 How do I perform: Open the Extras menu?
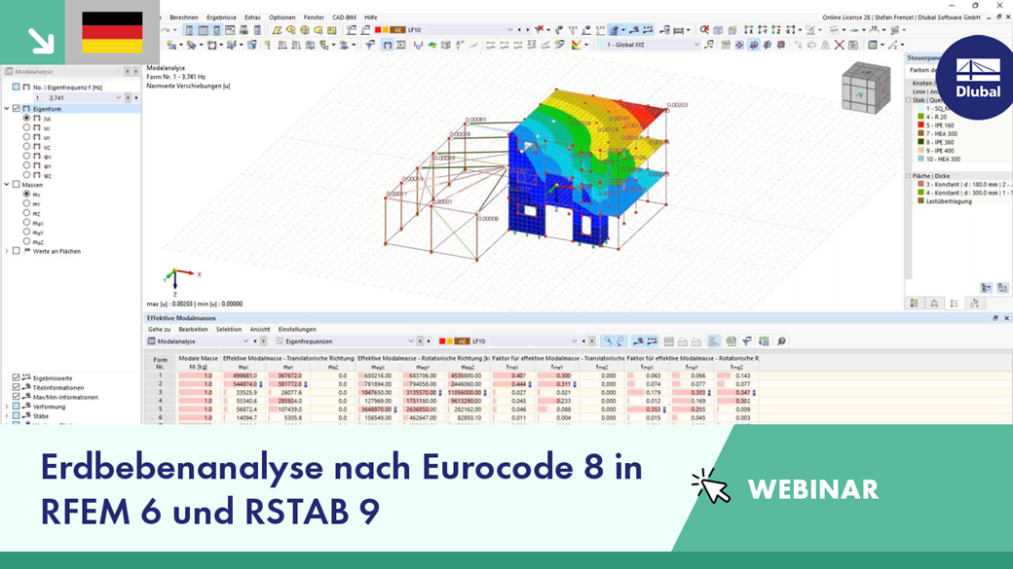click(252, 18)
